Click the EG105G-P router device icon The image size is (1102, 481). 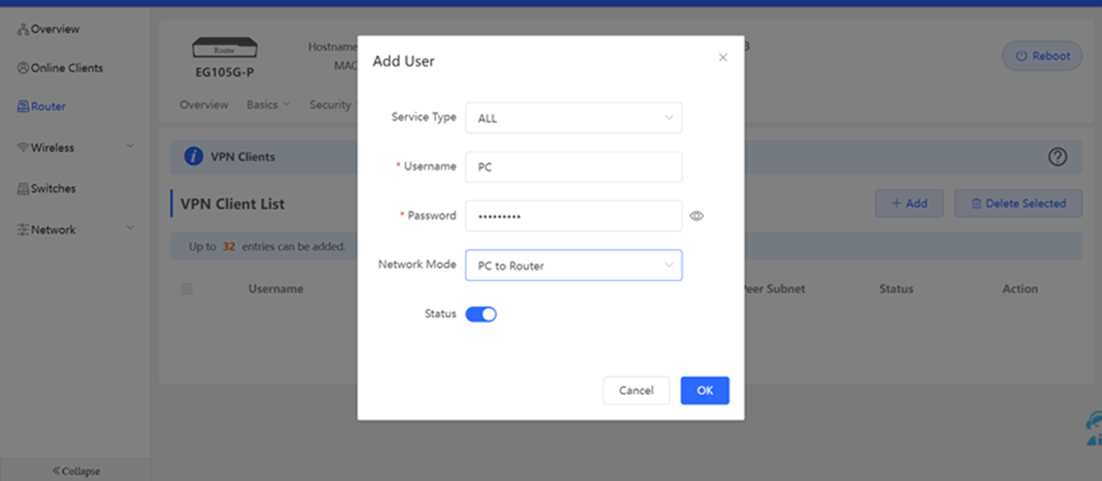(x=224, y=48)
